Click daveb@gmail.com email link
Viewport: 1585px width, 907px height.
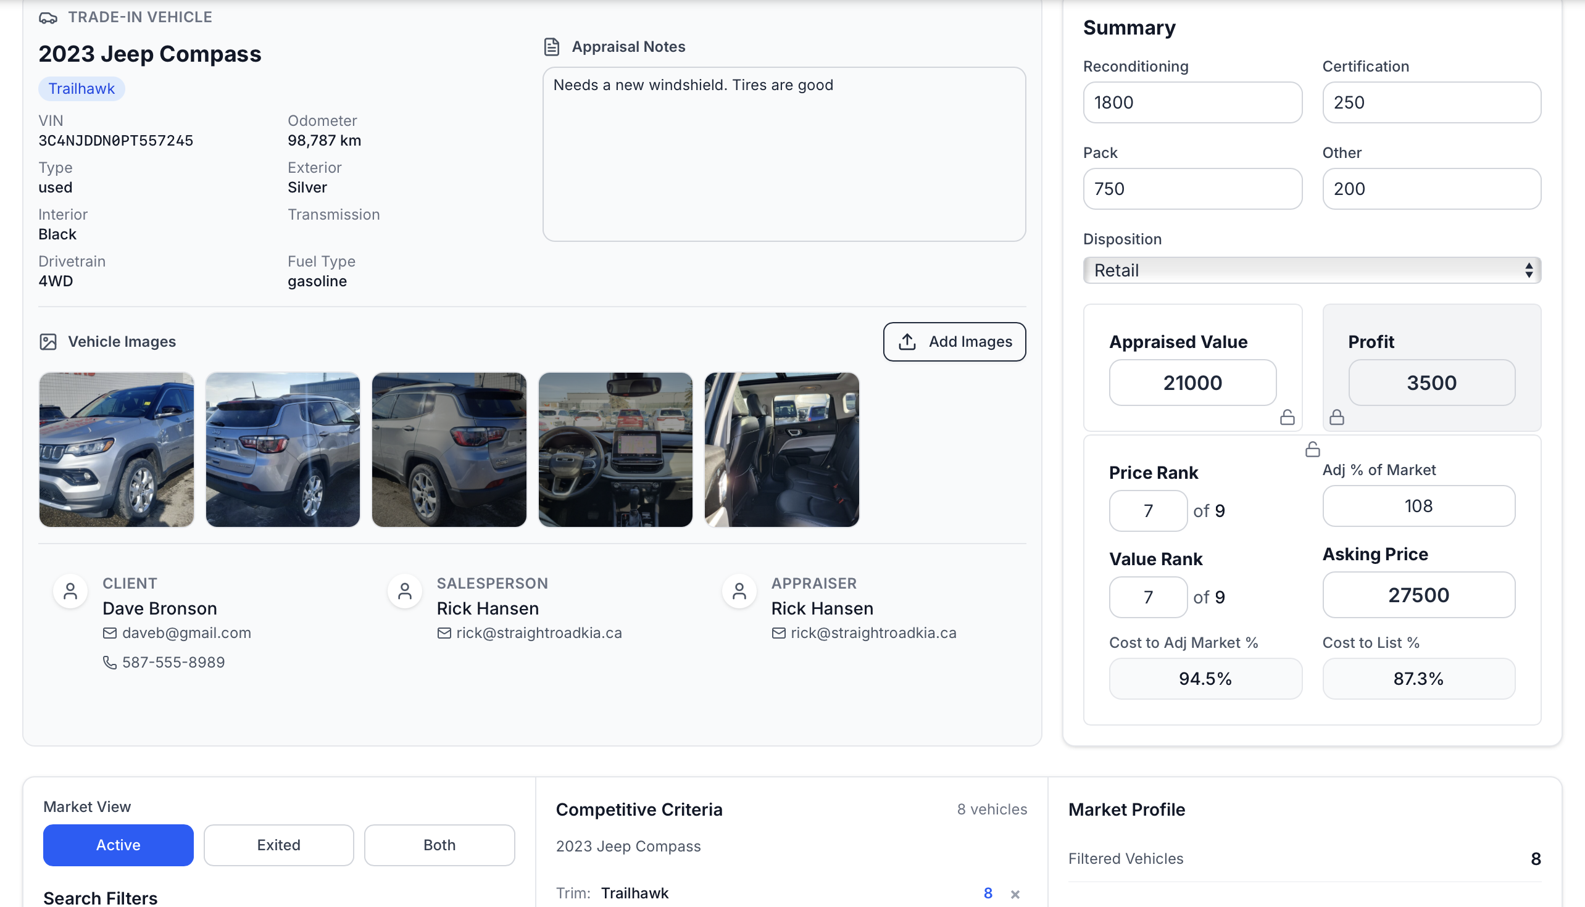(x=186, y=633)
